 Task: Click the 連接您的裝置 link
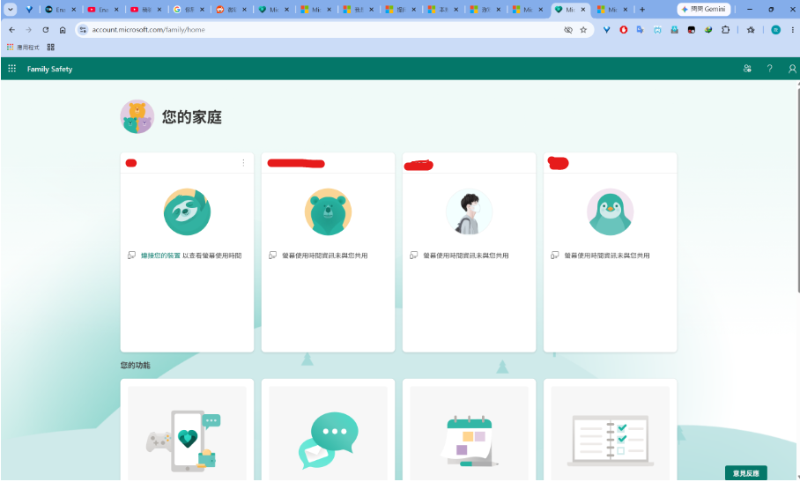pos(160,256)
